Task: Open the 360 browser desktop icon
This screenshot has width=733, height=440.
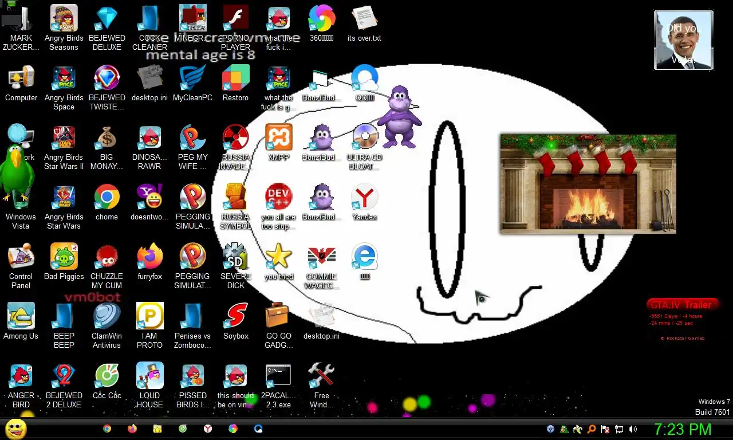Action: 321,24
